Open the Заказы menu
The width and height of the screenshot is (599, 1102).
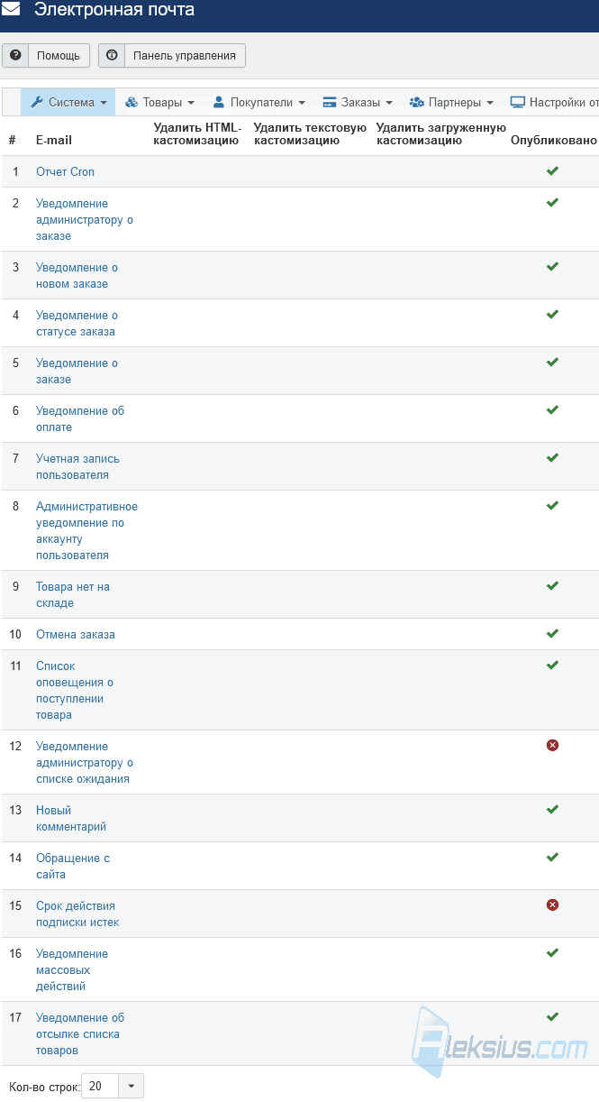pos(358,102)
